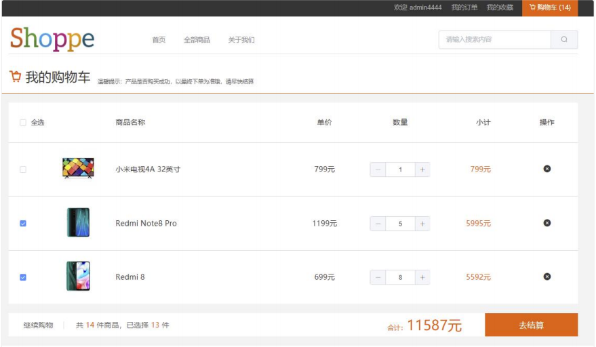
Task: Increase quantity of Redmi 8
Action: pyautogui.click(x=422, y=277)
